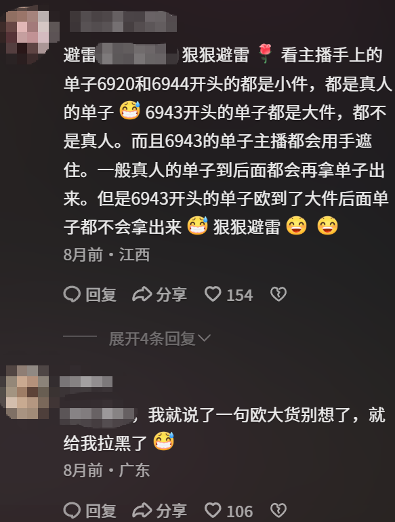Like the first comment with 154 likes
The width and height of the screenshot is (395, 522).
pyautogui.click(x=213, y=294)
